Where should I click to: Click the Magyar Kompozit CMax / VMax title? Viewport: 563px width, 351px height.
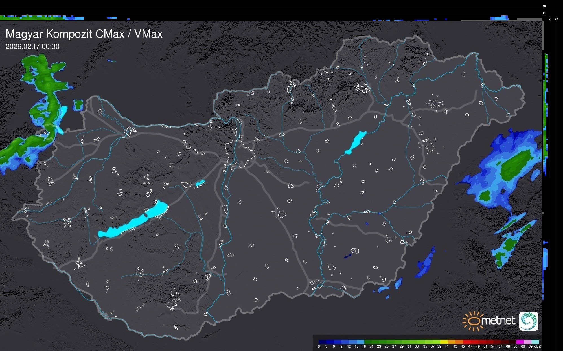coord(84,34)
